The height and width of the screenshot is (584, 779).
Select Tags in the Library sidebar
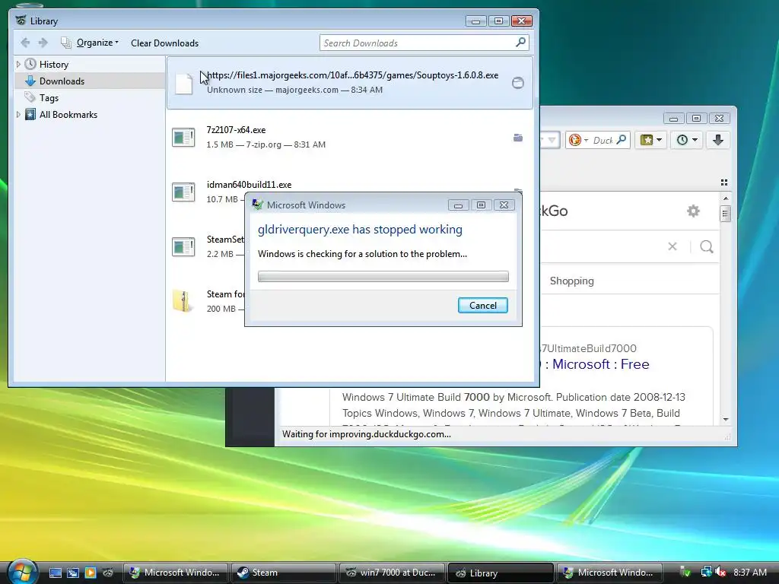49,98
